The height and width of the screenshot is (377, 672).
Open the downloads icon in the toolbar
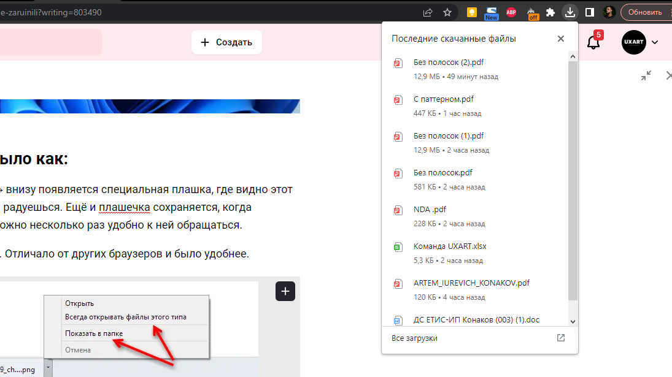[570, 12]
